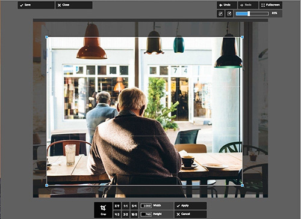Image resolution: width=301 pixels, height=219 pixels.
Task: Click the zoom-to-fit icon beside the slider
Action: pos(220,14)
